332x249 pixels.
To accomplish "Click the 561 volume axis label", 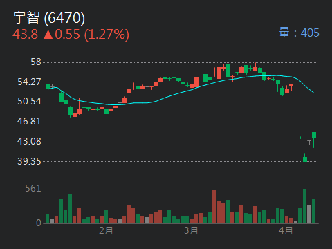I will coord(33,189).
